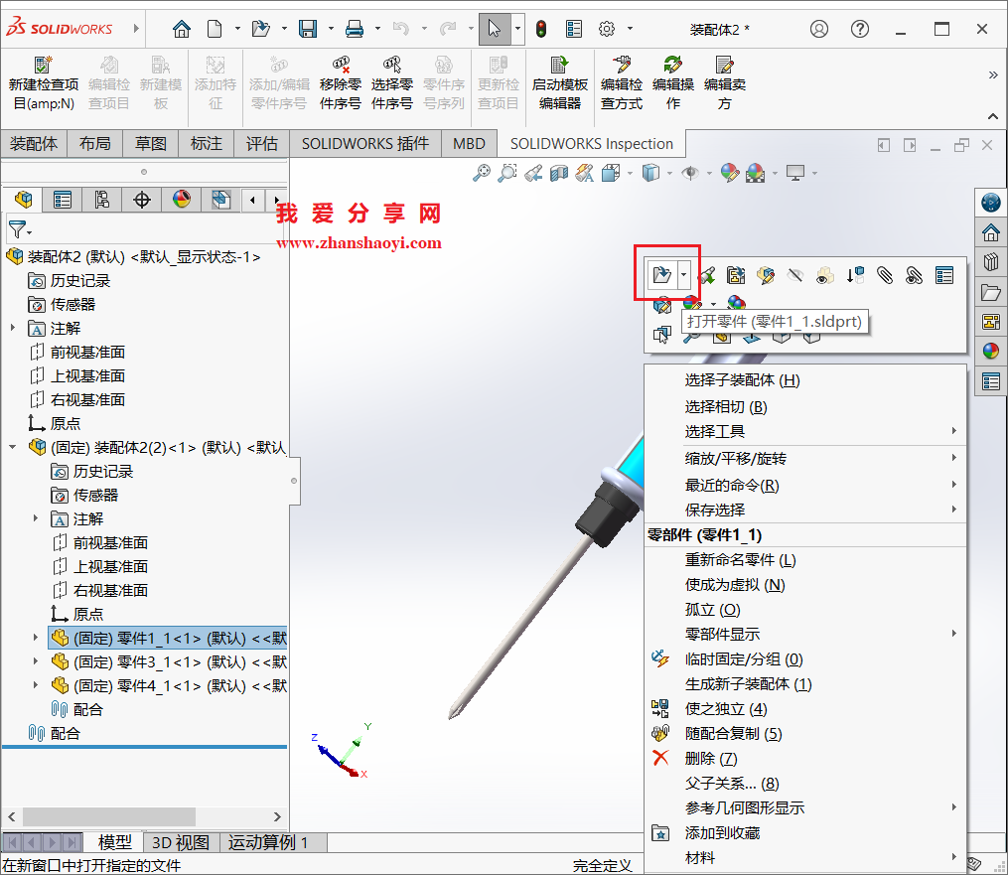The image size is (1008, 875).
Task: Click Apply Scene icon in view toolbar
Action: (x=755, y=172)
